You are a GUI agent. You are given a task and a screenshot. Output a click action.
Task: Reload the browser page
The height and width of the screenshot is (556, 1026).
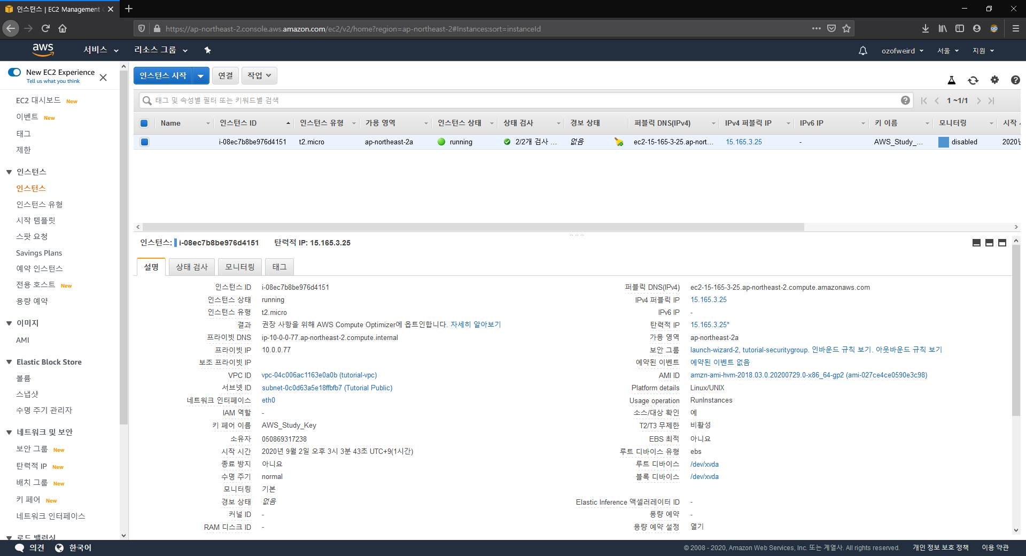pyautogui.click(x=45, y=28)
